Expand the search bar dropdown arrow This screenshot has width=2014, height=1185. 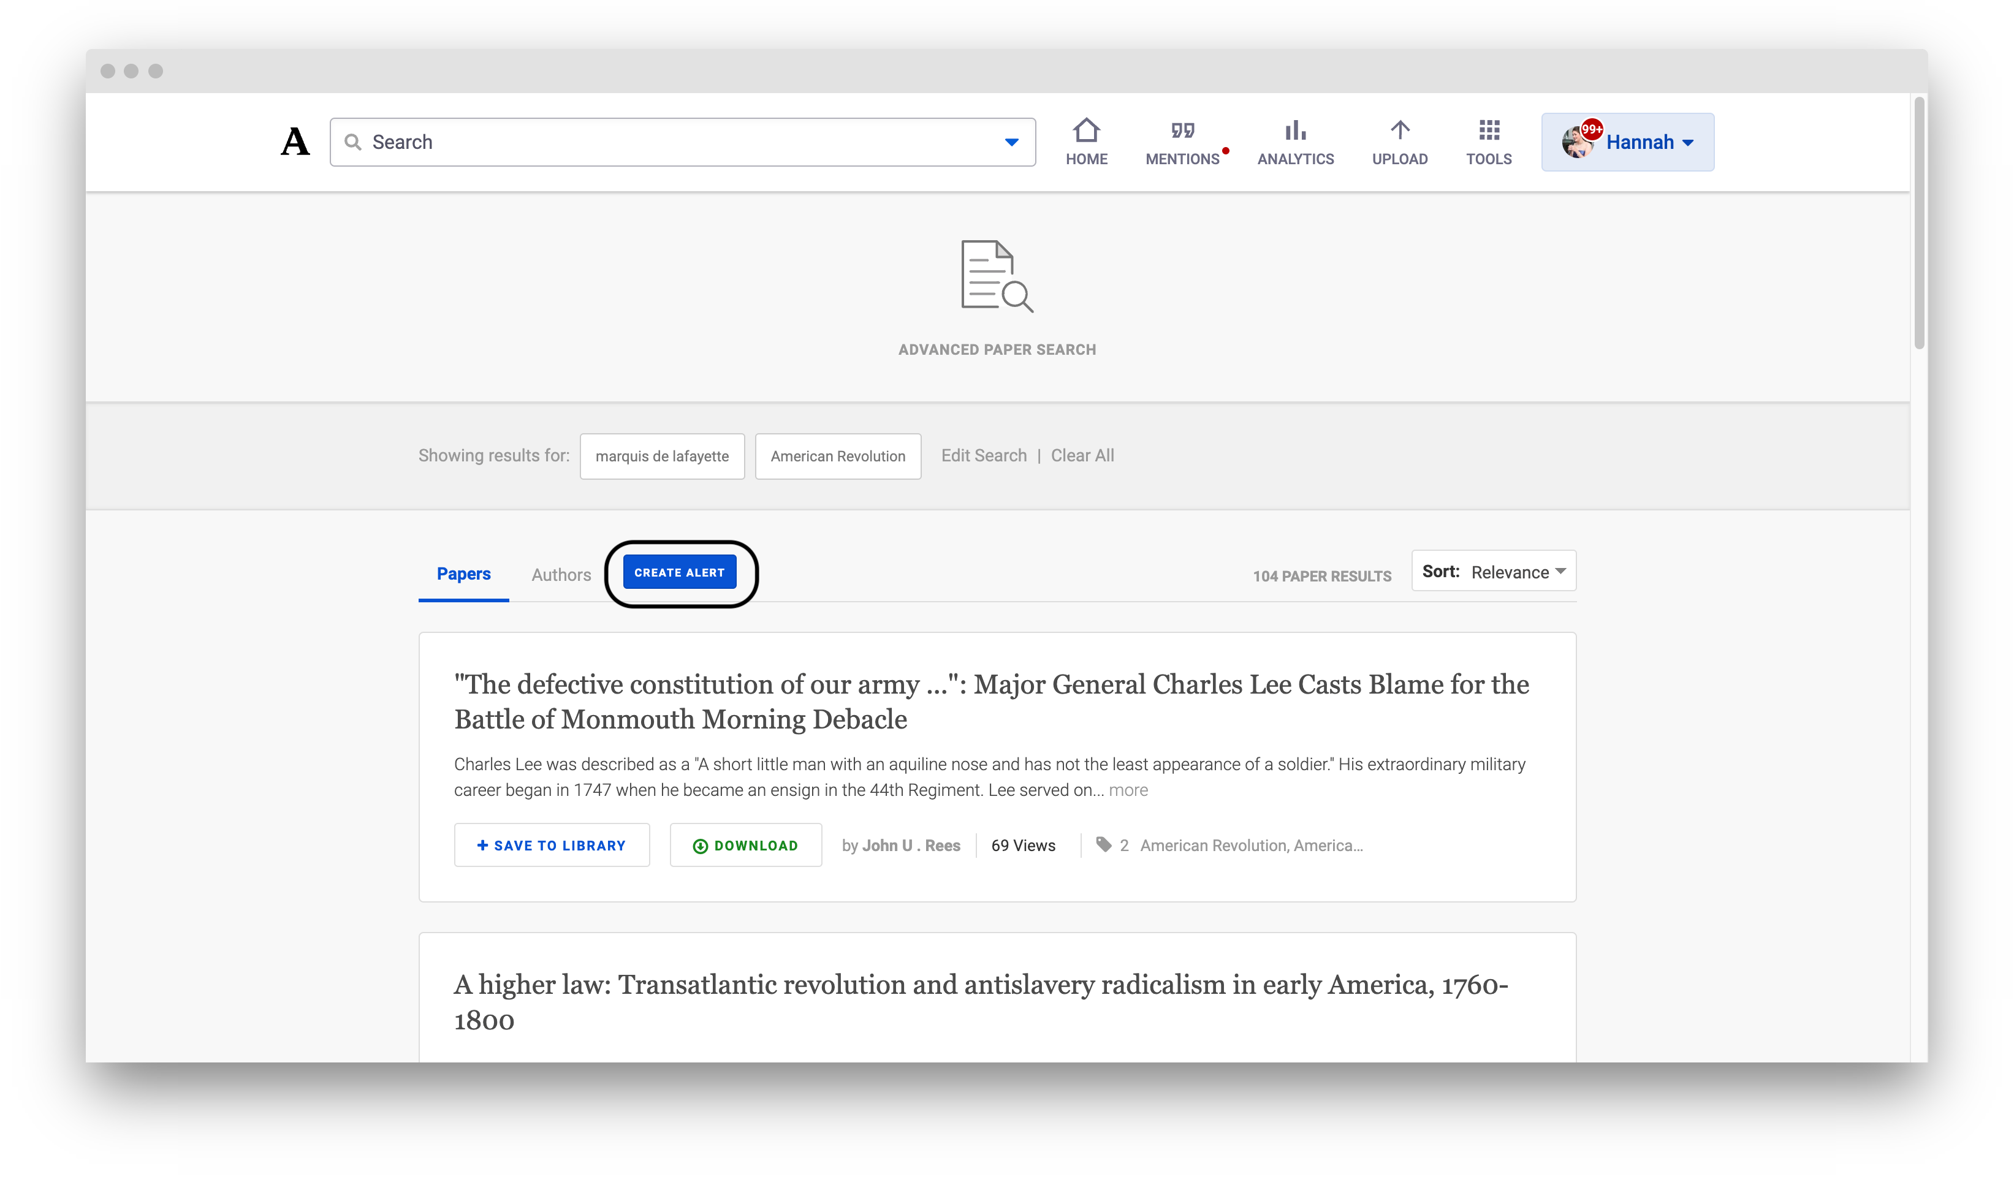tap(1010, 142)
